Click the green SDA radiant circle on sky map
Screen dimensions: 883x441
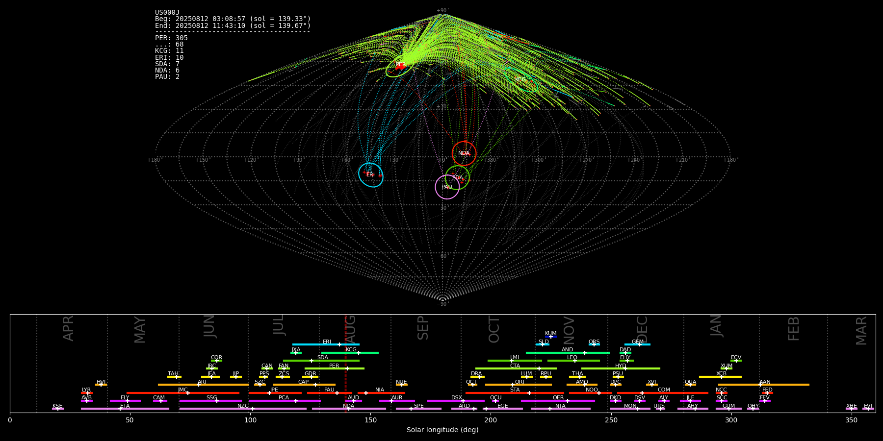tap(457, 177)
